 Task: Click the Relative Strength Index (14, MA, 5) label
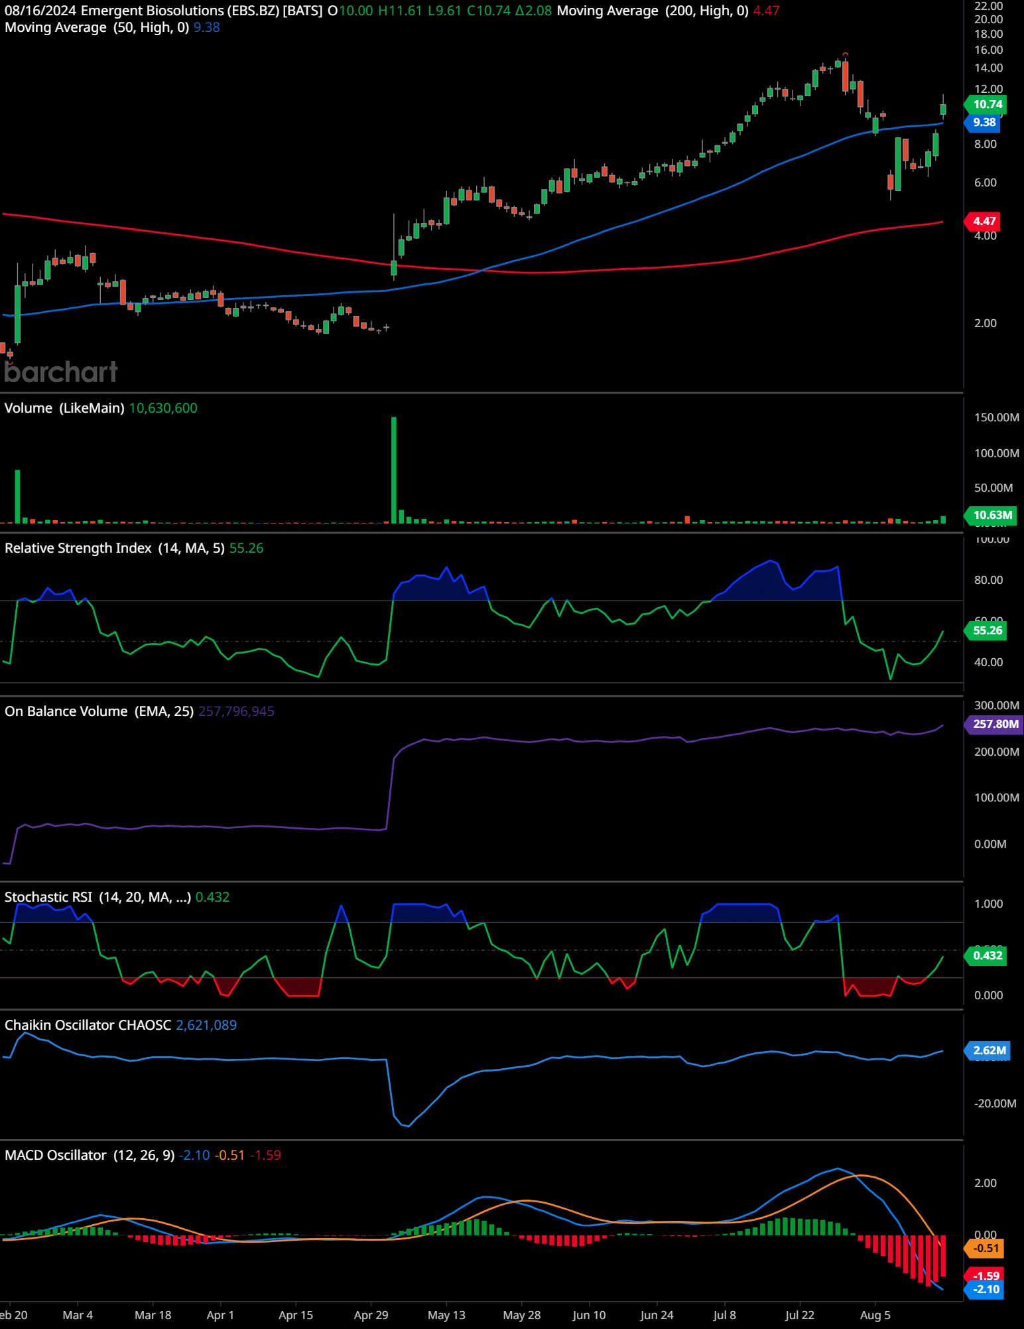click(115, 548)
